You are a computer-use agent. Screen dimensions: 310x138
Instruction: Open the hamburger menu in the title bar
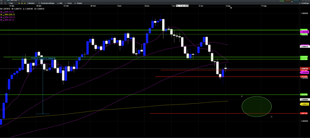point(1,1)
